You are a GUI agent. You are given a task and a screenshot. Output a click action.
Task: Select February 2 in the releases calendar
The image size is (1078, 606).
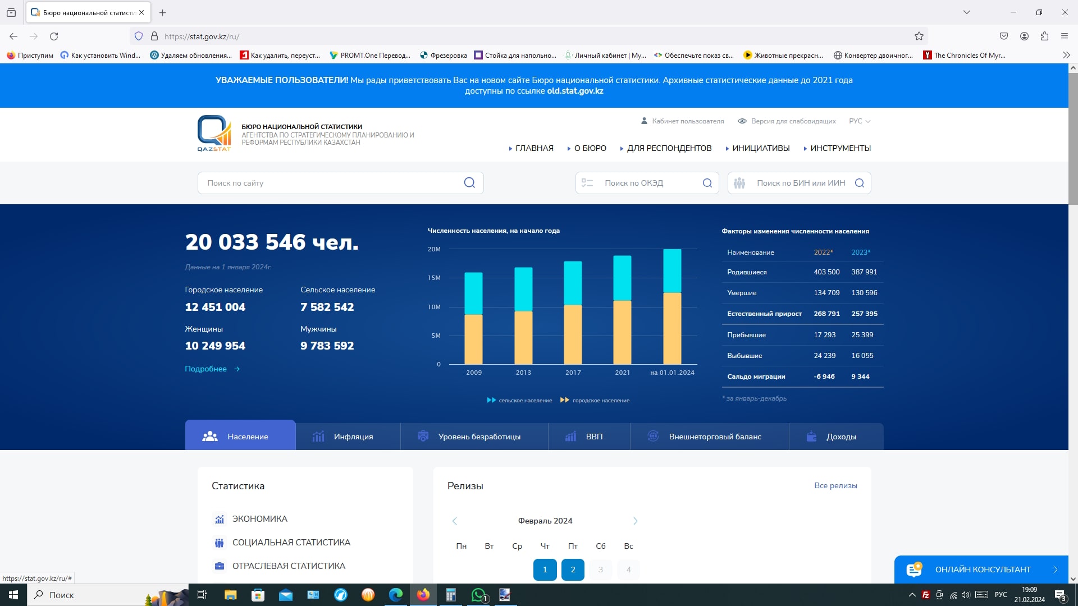573,570
